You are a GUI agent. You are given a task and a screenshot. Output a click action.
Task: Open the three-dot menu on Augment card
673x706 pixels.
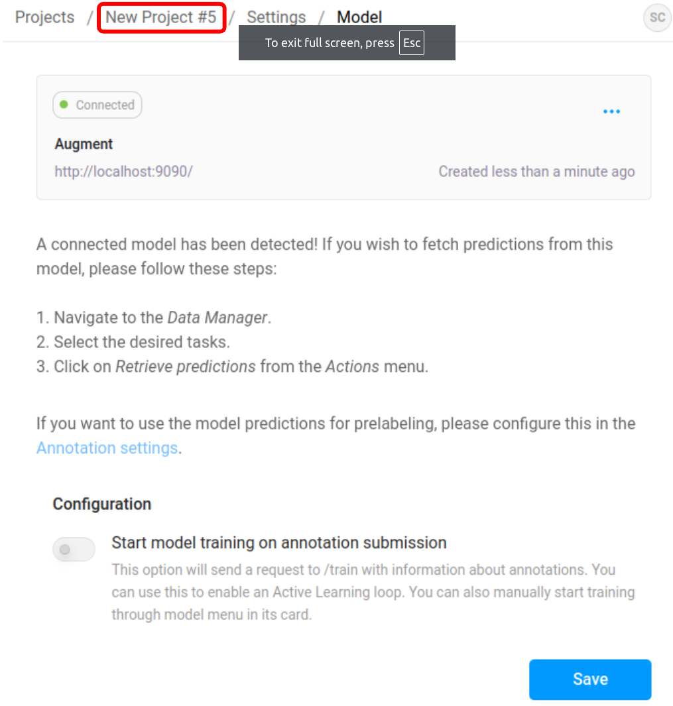coord(611,111)
